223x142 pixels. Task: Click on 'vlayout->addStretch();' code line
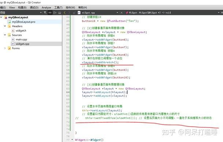(x=100, y=62)
